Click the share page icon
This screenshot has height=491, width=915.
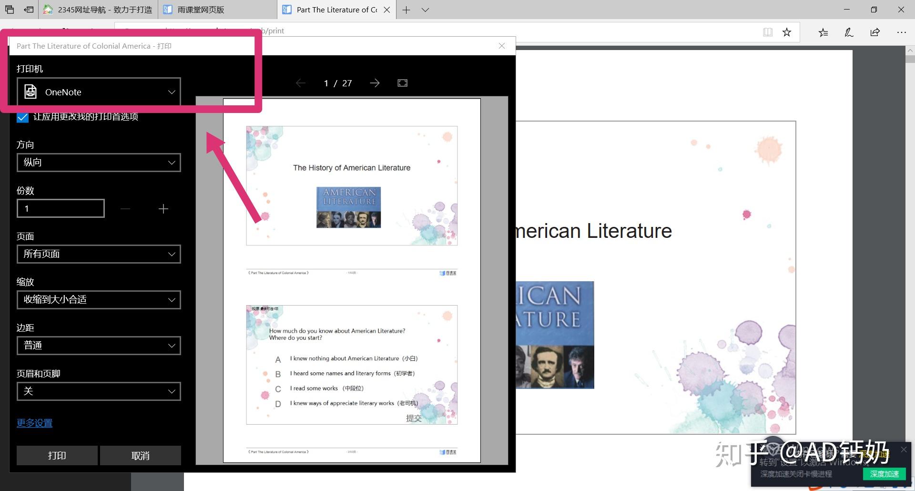[875, 32]
